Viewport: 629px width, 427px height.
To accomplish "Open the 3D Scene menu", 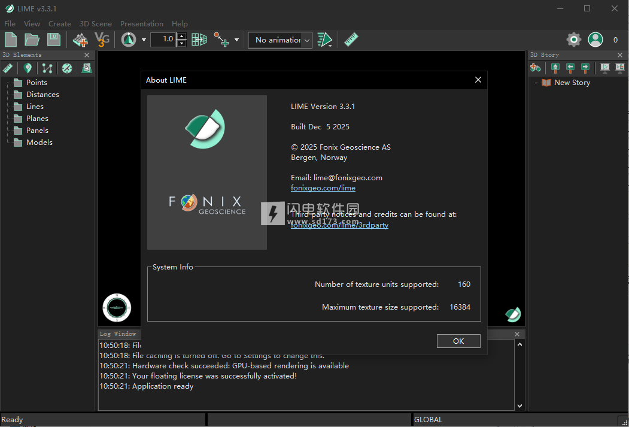I will [96, 24].
